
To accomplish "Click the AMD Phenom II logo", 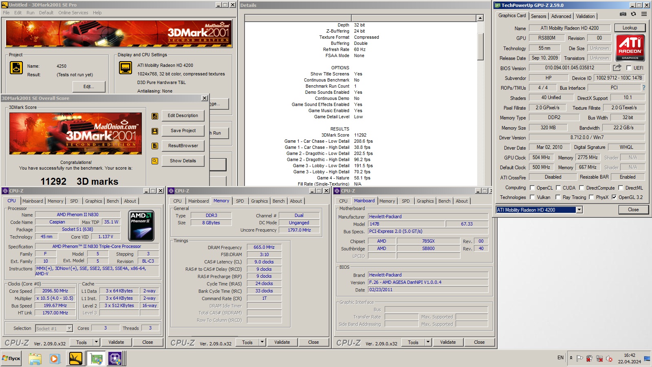I will click(141, 226).
